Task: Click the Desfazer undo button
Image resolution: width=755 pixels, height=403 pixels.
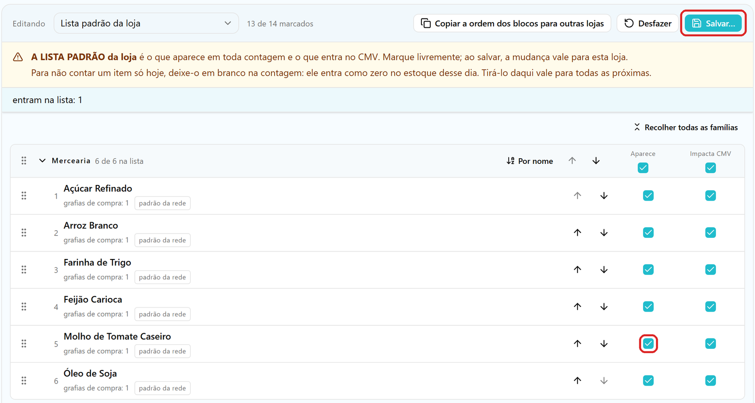Action: click(x=647, y=24)
